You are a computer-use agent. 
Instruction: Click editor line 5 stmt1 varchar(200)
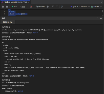coord(18,14)
